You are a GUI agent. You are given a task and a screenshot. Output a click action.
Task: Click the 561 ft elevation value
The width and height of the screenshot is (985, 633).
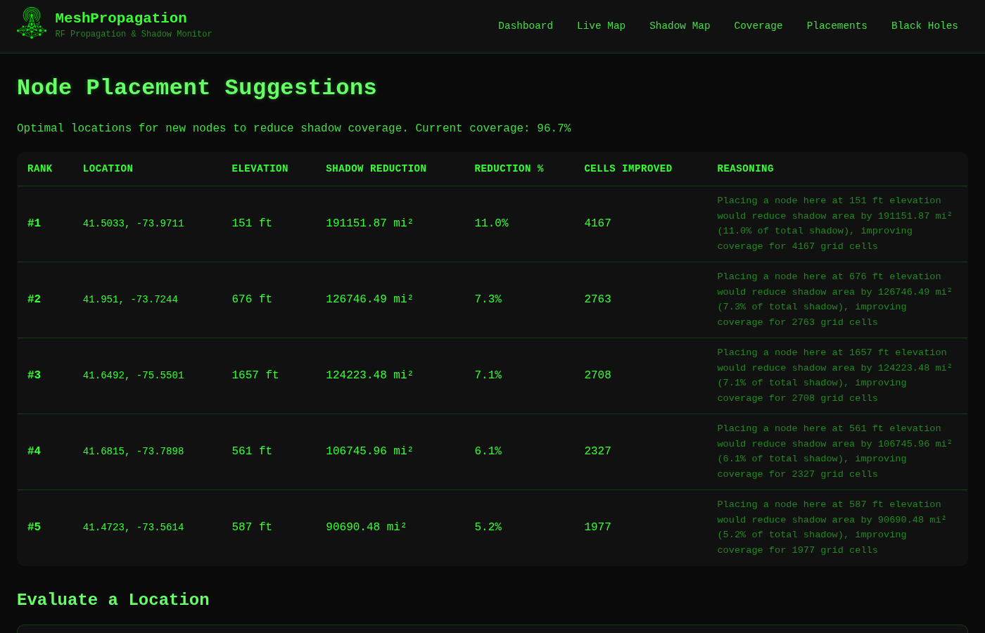coord(252,452)
